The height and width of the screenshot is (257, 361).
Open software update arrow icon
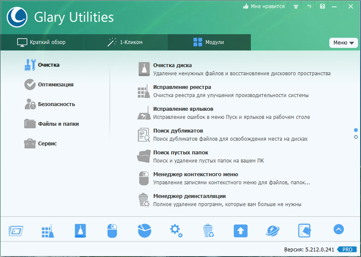click(x=241, y=231)
